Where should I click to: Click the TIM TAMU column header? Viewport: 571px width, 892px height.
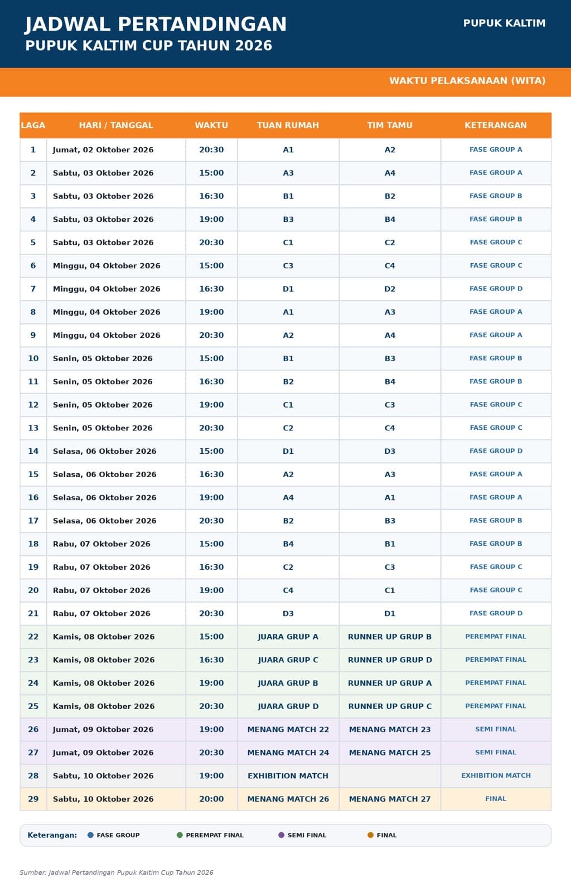click(x=390, y=125)
